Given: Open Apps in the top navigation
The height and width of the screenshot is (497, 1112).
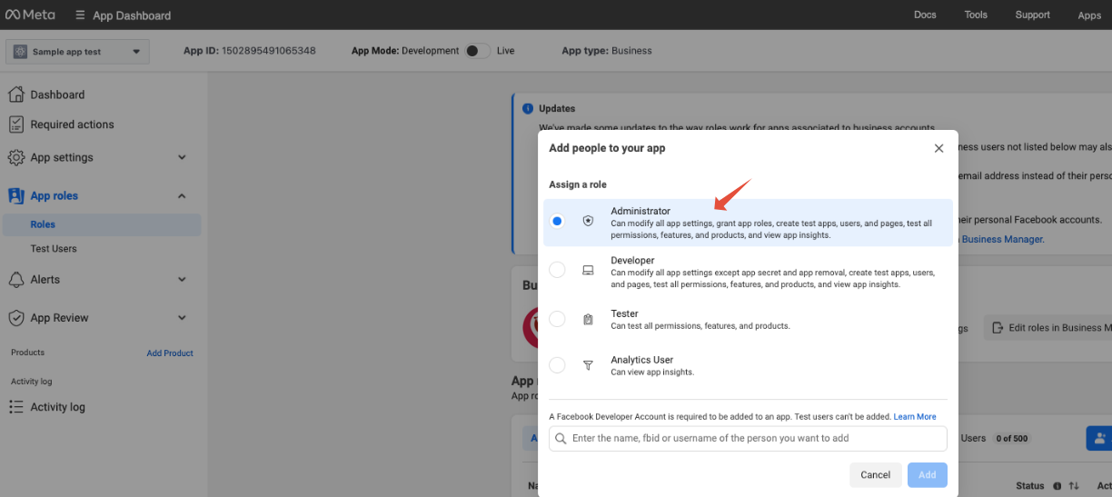Looking at the screenshot, I should 1089,15.
